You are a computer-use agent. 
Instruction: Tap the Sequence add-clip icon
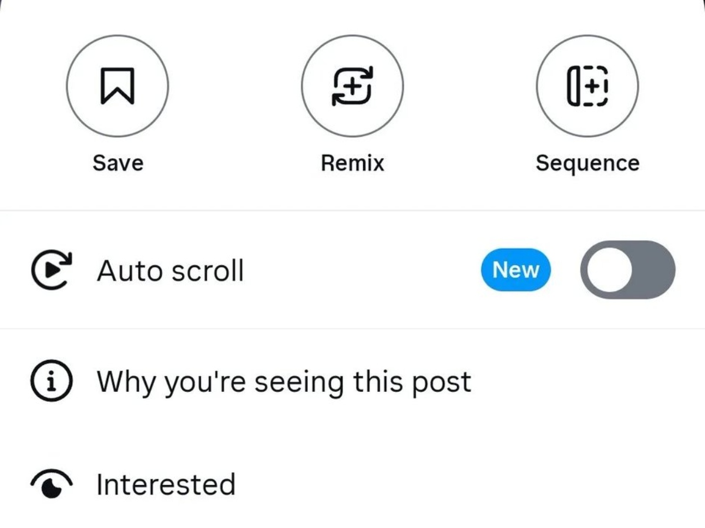click(587, 86)
